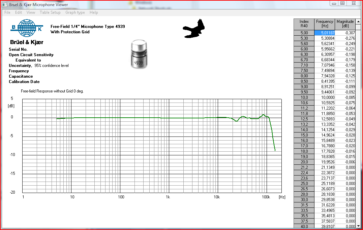Click the Magnitude [dB] column header

point(345,24)
